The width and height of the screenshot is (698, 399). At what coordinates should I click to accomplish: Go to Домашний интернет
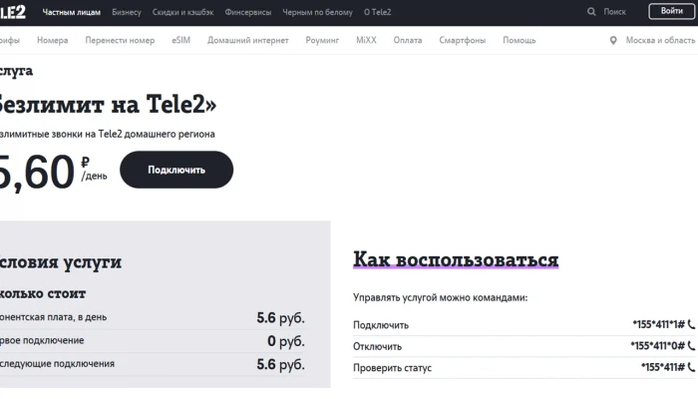(248, 40)
